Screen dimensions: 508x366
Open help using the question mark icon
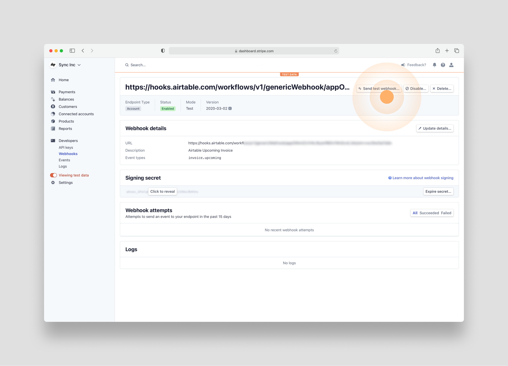click(443, 65)
